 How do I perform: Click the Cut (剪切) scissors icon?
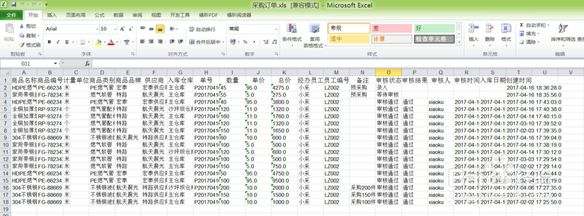point(22,26)
